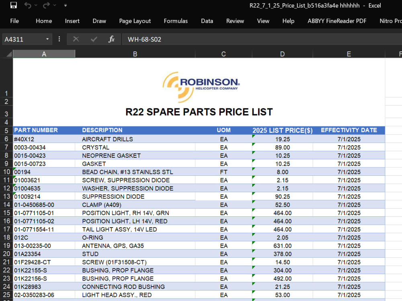The image size is (402, 301).
Task: Click the Save icon in quick access toolbar
Action: point(14,5)
